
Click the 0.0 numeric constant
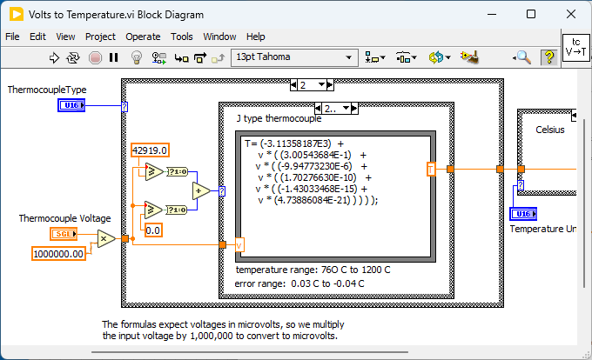153,230
